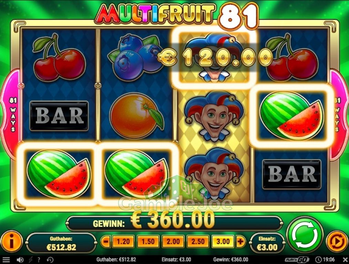The width and height of the screenshot is (349, 264).
Task: Toggle the lightning fast-play icon
Action: [x=31, y=260]
